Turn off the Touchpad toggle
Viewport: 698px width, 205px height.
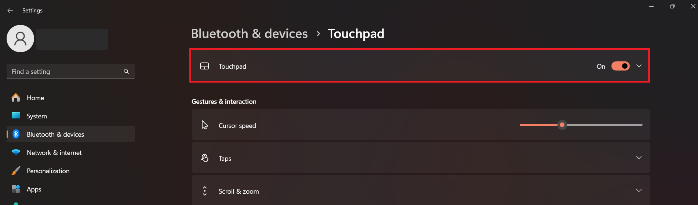[x=621, y=66]
